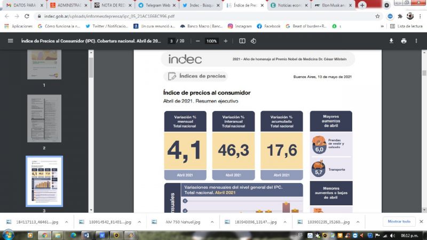The height and width of the screenshot is (240, 427).
Task: Click the page number field showing 3
Action: coord(171,41)
